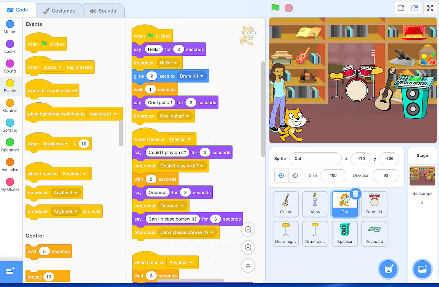Open the Drum Kit dropdown on the glide block
The width and height of the screenshot is (439, 287).
pyautogui.click(x=192, y=76)
